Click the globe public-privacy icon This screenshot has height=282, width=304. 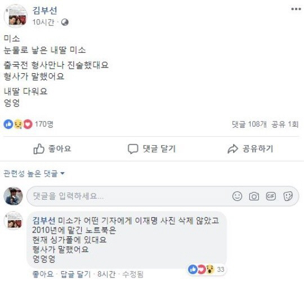click(x=65, y=23)
